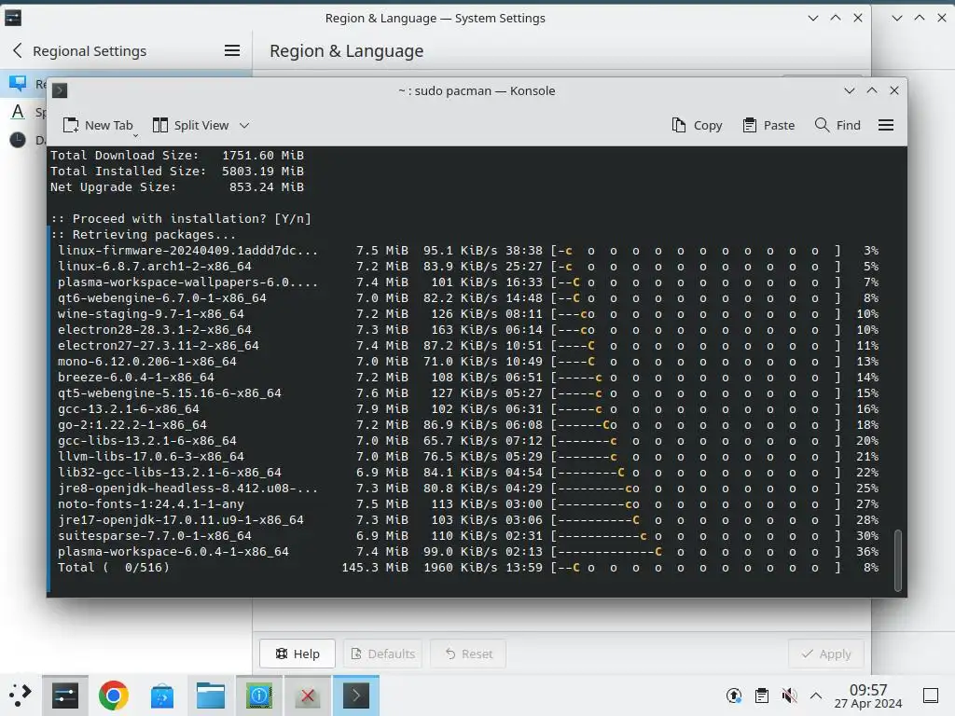Click the mono-6.12.0.206-1 package row
Image resolution: width=955 pixels, height=716 pixels.
468,361
